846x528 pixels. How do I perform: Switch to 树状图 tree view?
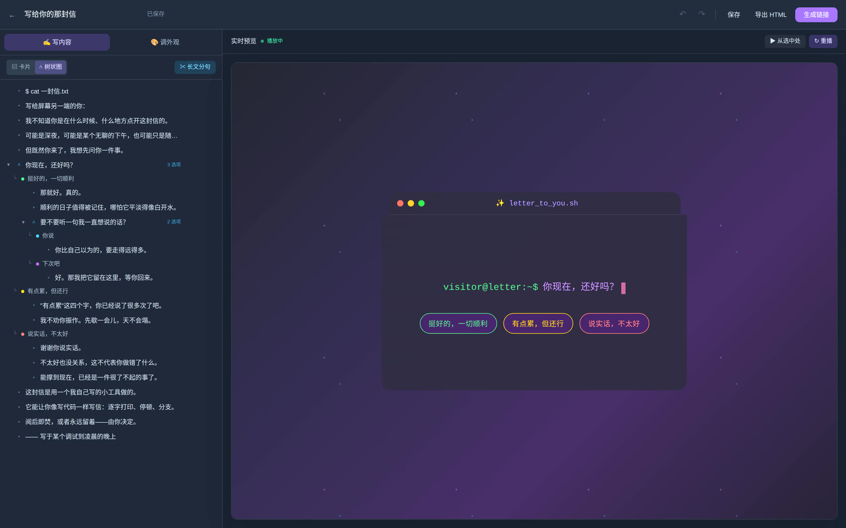pos(50,67)
